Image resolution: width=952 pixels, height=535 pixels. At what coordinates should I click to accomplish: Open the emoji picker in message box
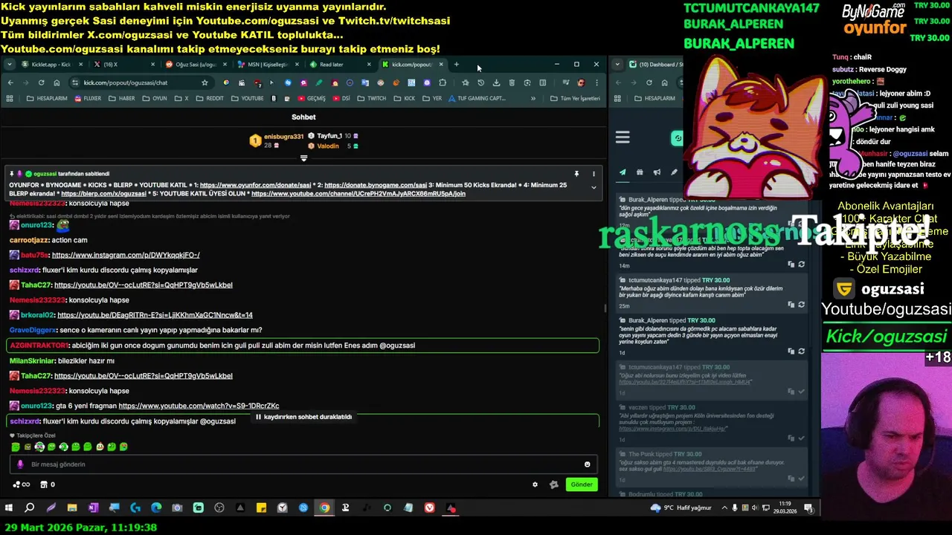point(587,464)
